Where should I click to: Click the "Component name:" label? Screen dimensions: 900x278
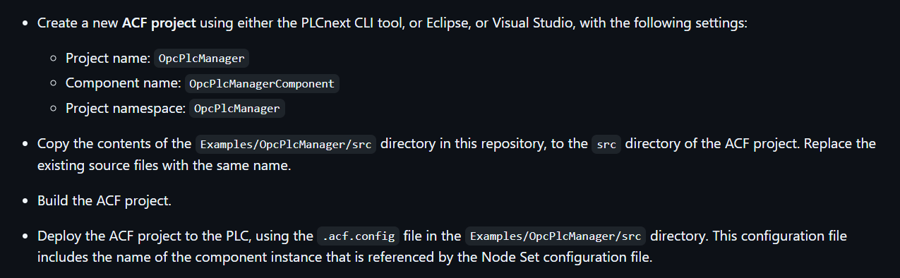coord(123,83)
